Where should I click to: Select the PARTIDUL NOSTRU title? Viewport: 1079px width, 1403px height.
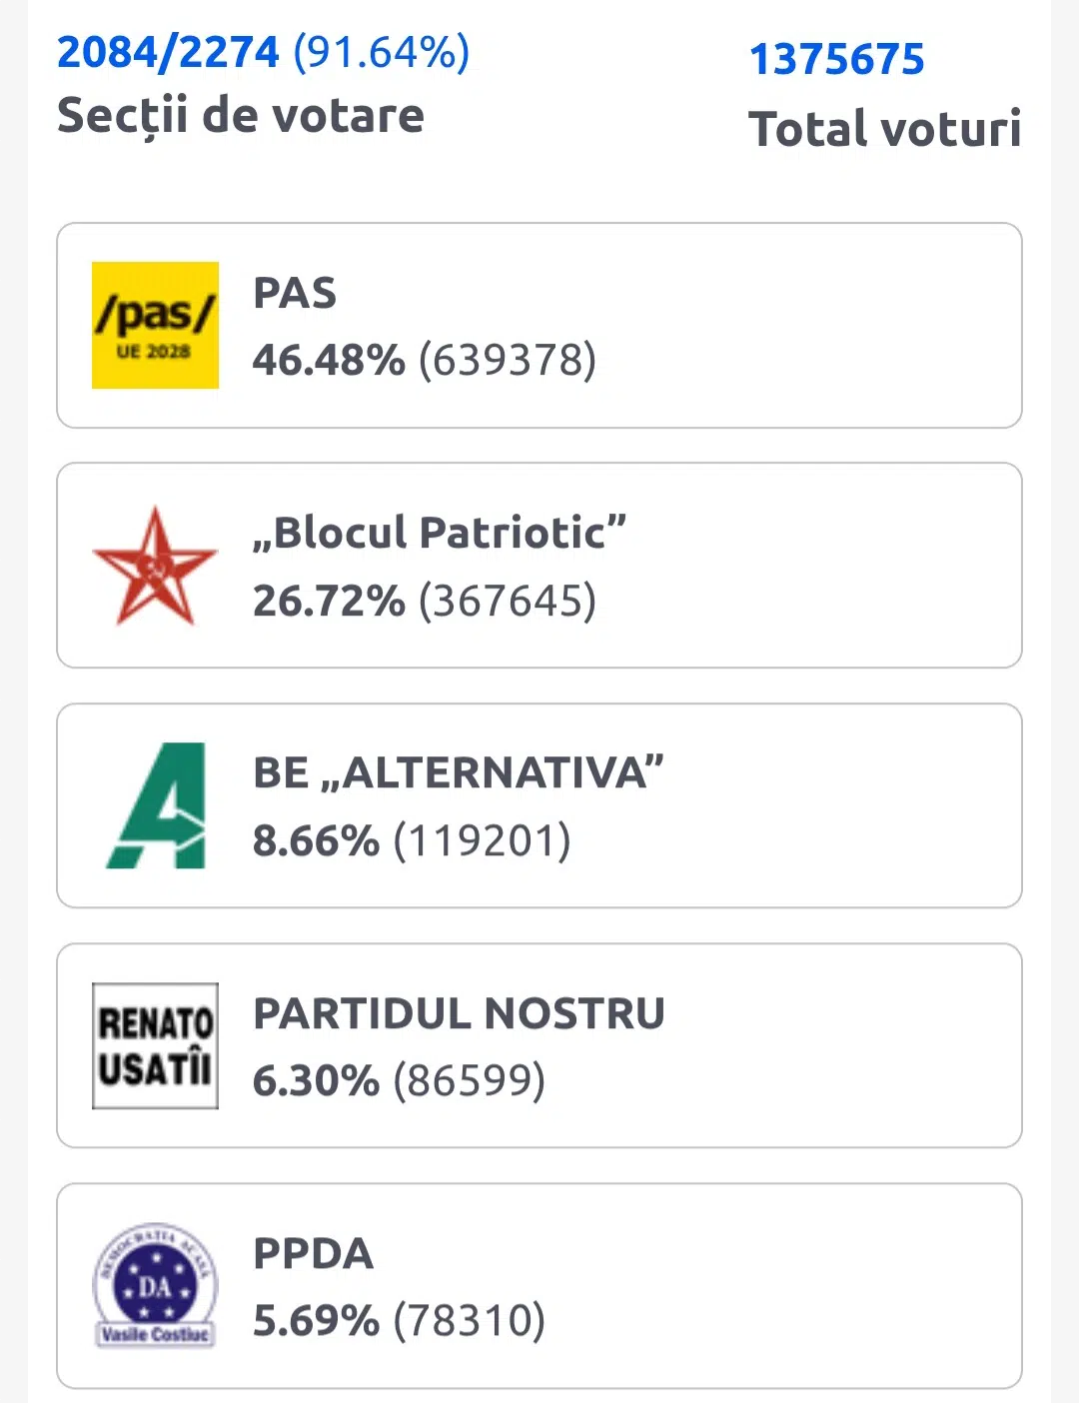pyautogui.click(x=459, y=1013)
